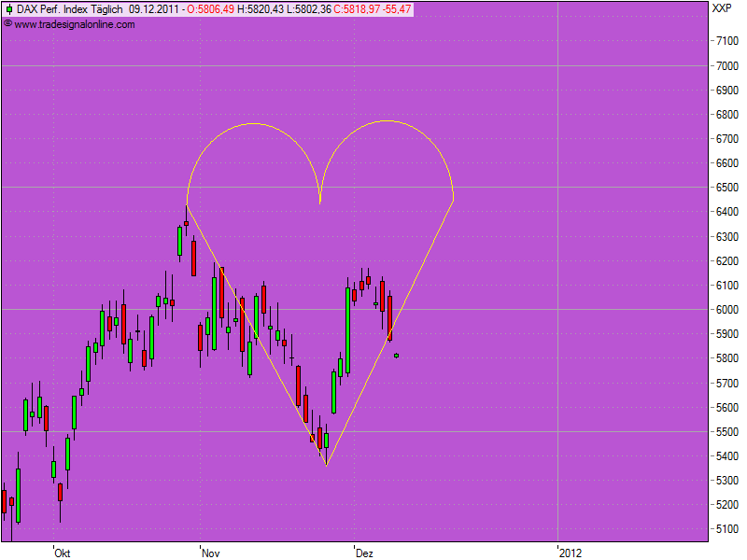This screenshot has width=747, height=560.
Task: Select the yellow heart's left arc drawing
Action: click(253, 164)
